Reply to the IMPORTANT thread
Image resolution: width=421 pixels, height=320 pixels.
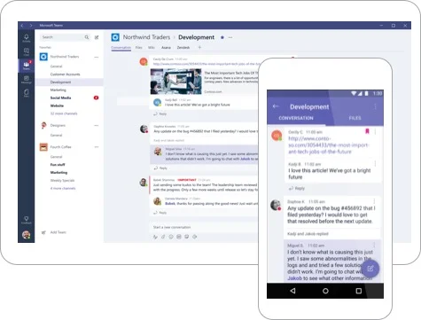[x=160, y=213]
